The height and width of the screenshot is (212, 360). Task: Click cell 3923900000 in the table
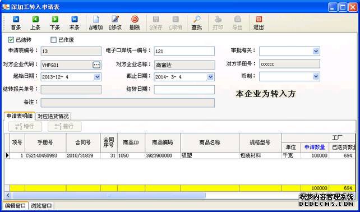(x=163, y=155)
